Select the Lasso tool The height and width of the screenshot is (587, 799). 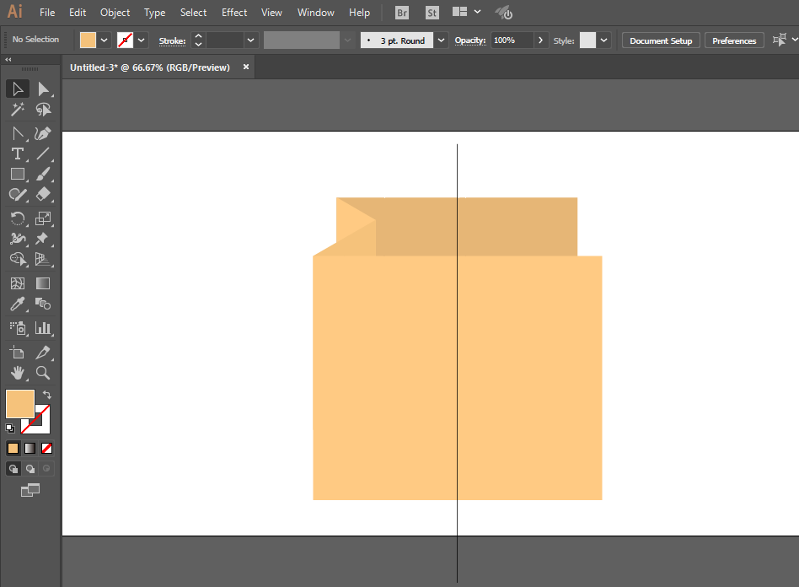click(43, 109)
